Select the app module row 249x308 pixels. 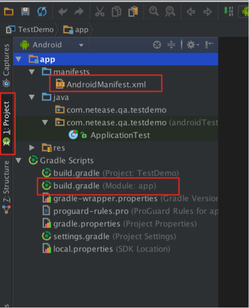click(116, 59)
